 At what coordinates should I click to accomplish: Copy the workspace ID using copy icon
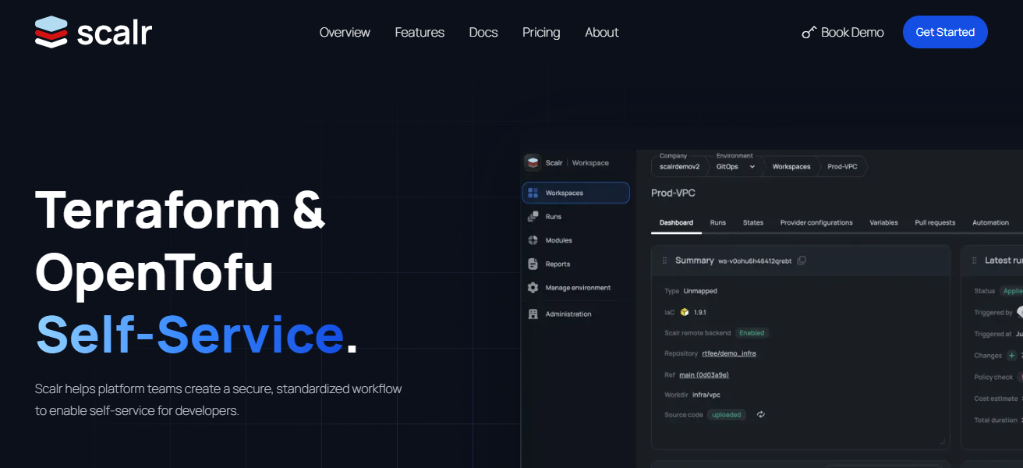pyautogui.click(x=802, y=261)
